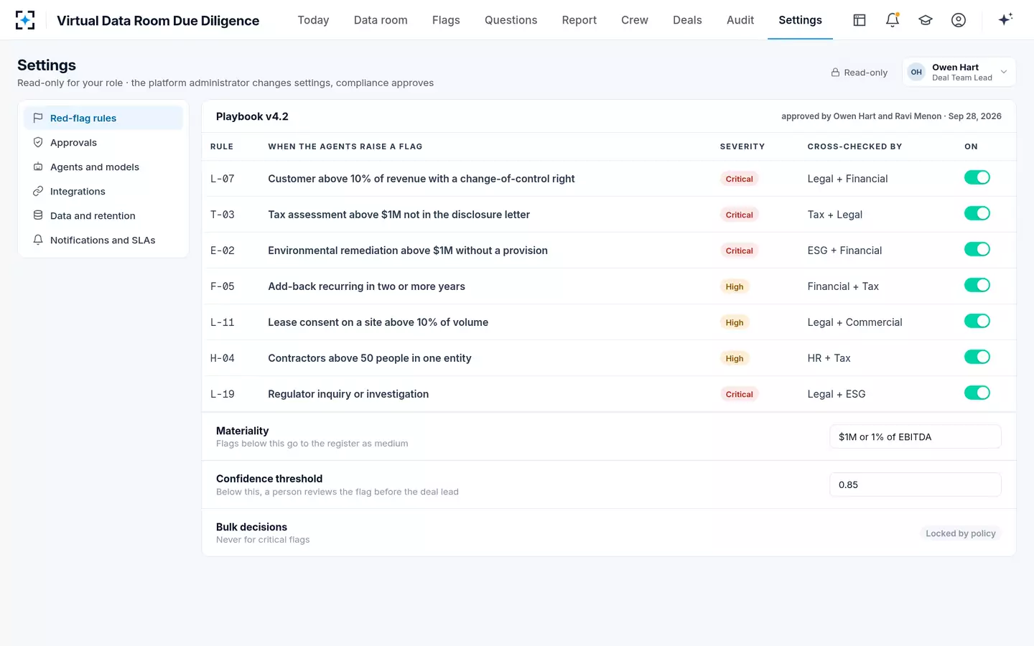Screen dimensions: 1034x646
Task: Click the flag icon beside Red-flag rules
Action: click(38, 118)
